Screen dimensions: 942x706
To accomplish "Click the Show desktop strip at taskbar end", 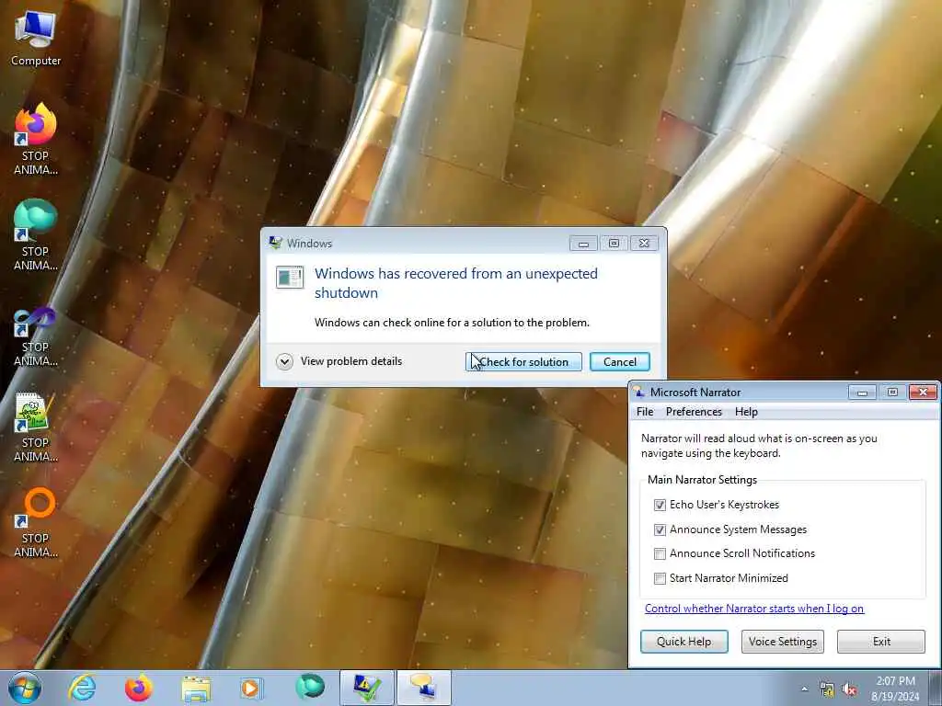I will (936, 688).
